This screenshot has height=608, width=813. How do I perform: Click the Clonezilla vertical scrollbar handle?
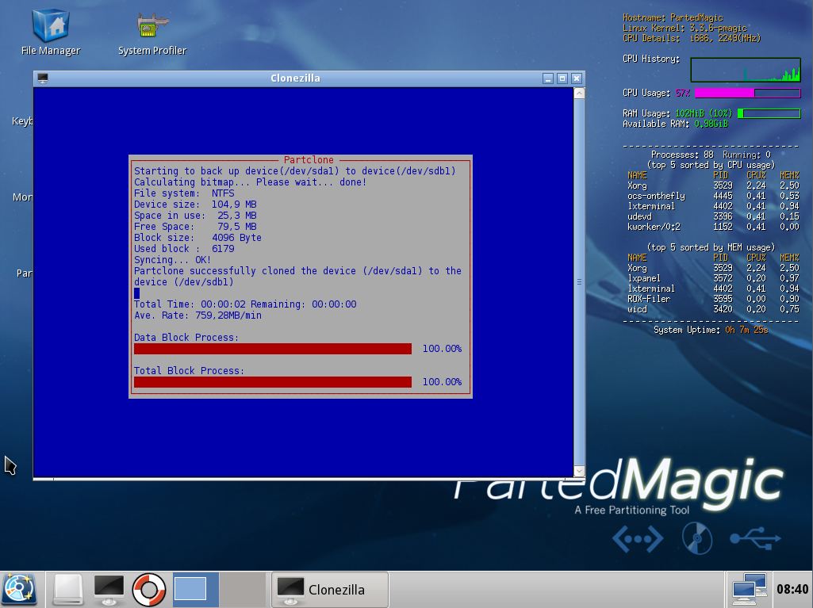click(x=579, y=281)
